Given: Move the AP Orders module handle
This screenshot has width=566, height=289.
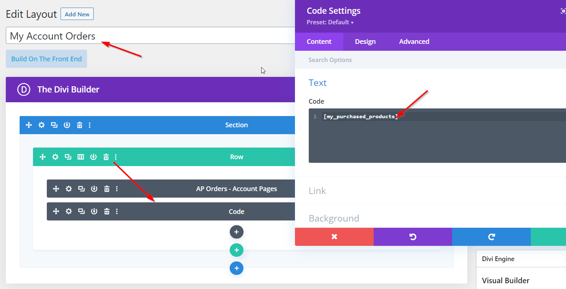Looking at the screenshot, I should [56, 189].
